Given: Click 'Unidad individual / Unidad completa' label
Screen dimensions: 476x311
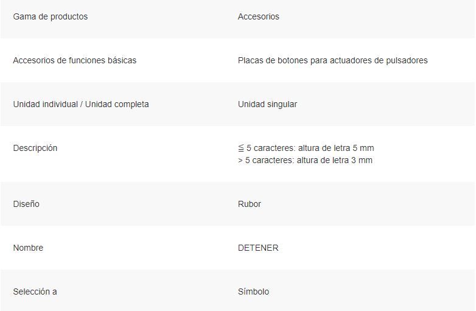Looking at the screenshot, I should (81, 104).
